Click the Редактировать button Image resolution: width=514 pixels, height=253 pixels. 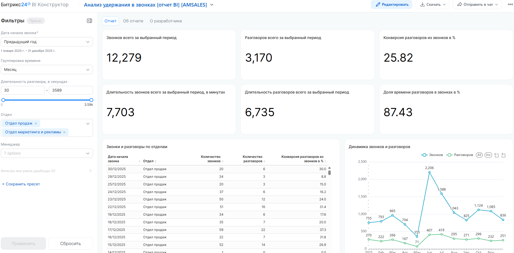click(391, 4)
